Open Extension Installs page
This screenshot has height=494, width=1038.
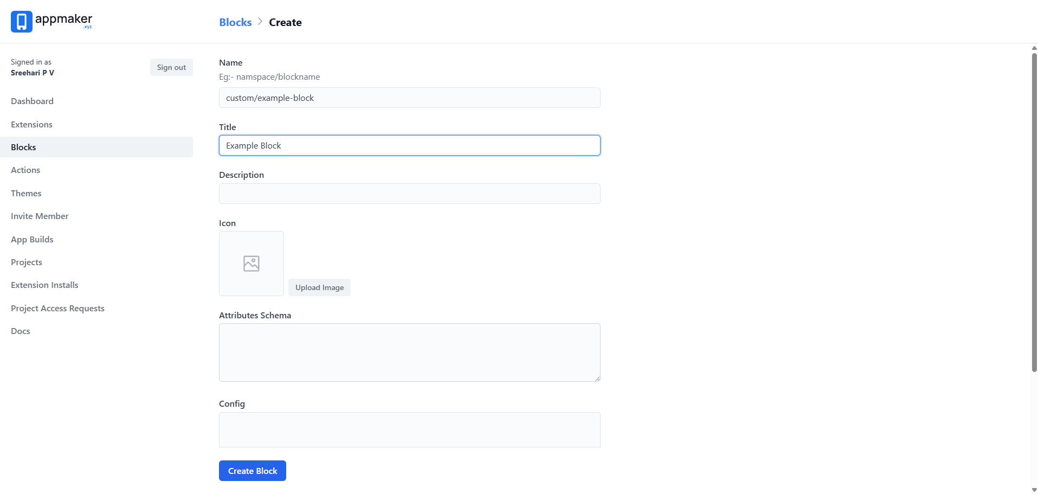pos(44,285)
